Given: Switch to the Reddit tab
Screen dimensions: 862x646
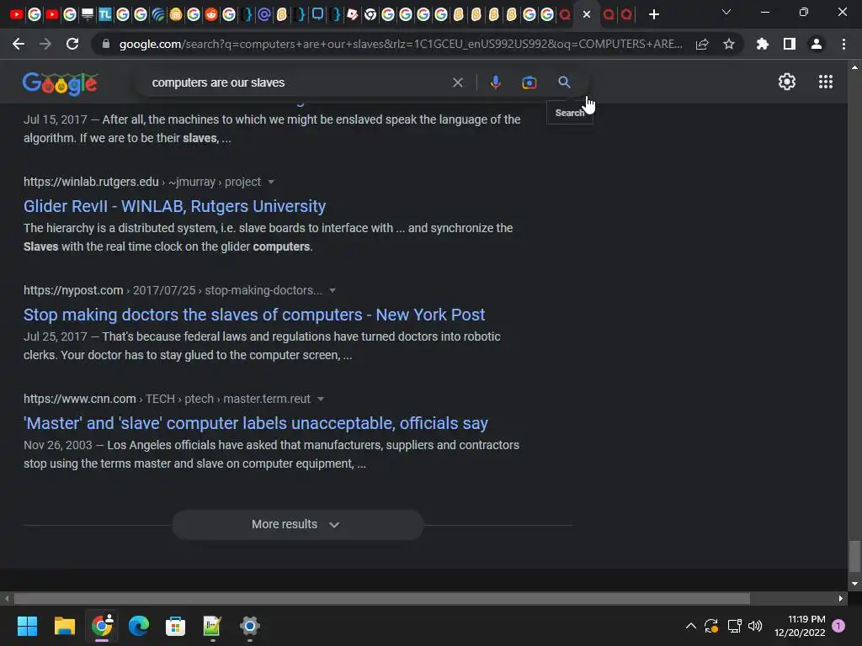Looking at the screenshot, I should [x=211, y=14].
